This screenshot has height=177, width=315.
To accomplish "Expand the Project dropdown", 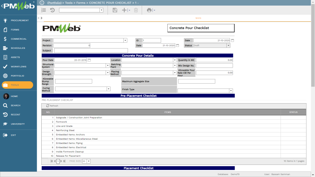I will click(125, 40).
